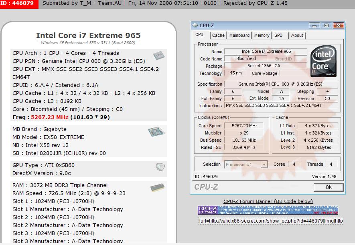Click the monitor icon beside GPU Type
Viewport: 355px width, 245px height.
point(160,167)
